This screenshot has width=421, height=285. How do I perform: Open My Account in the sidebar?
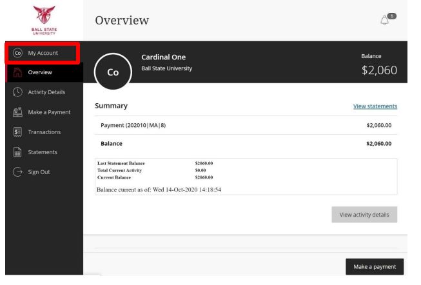point(43,53)
